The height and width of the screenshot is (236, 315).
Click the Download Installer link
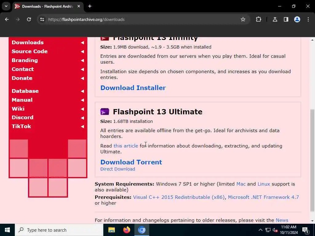click(x=133, y=88)
